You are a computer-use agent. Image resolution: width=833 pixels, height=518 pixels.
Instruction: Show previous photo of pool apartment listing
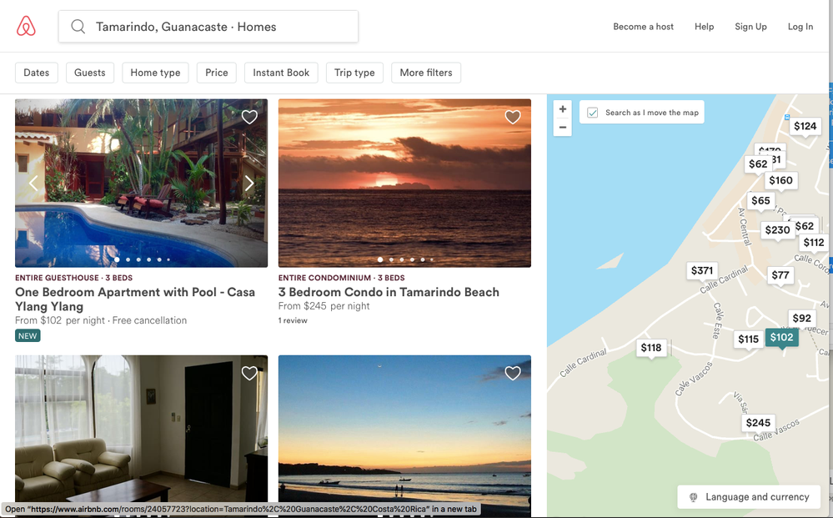[x=33, y=184]
